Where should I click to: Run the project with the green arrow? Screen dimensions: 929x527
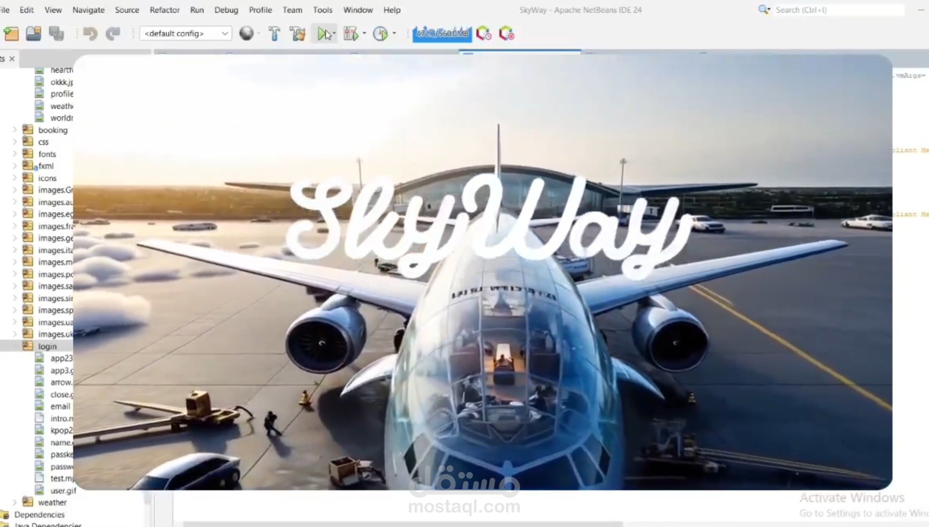pyautogui.click(x=323, y=34)
